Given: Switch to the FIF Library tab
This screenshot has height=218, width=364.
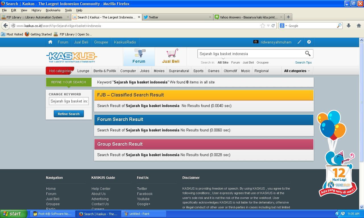Looking at the screenshot, I should tap(36, 17).
